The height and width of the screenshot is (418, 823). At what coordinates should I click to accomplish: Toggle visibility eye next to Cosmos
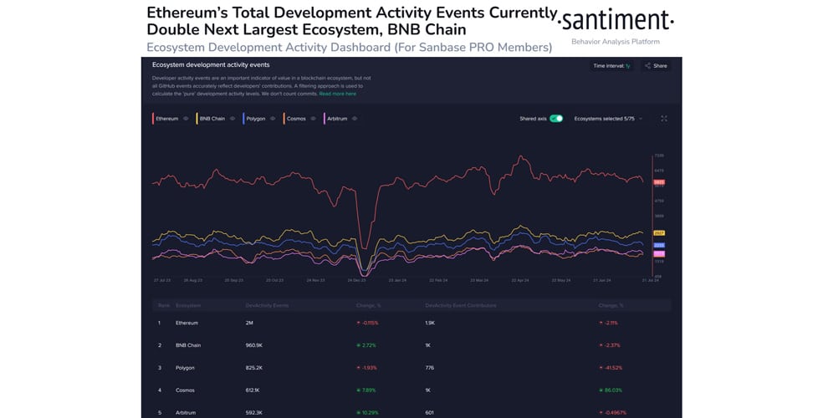coord(313,119)
